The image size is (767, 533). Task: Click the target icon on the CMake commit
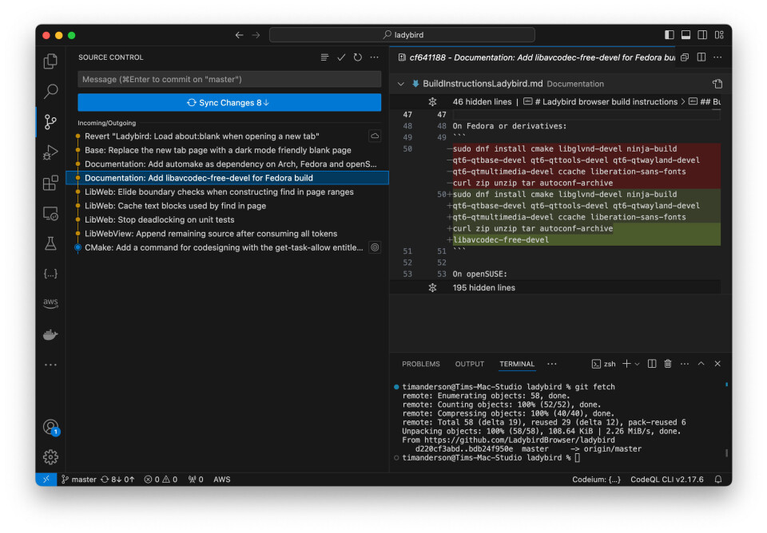pyautogui.click(x=375, y=247)
